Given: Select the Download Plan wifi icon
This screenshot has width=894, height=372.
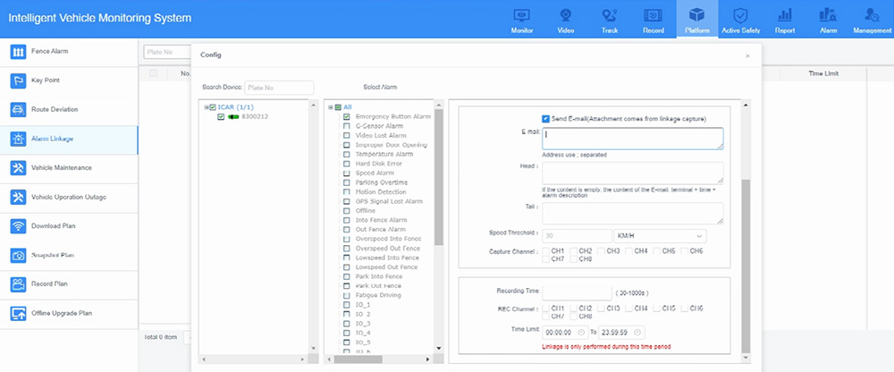Looking at the screenshot, I should tap(18, 226).
